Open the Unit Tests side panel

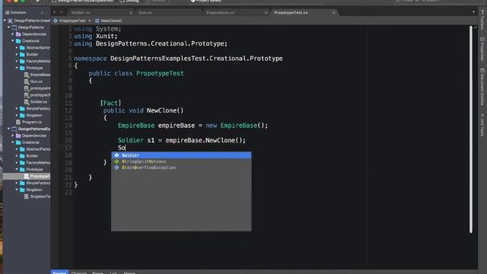482,125
